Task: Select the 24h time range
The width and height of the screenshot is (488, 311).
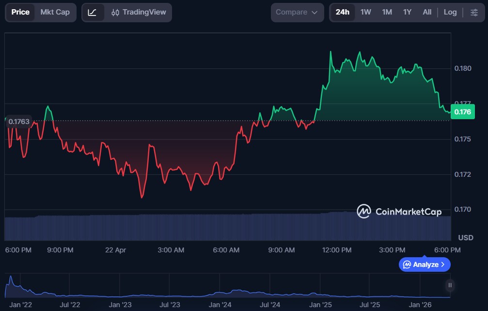Action: tap(342, 12)
